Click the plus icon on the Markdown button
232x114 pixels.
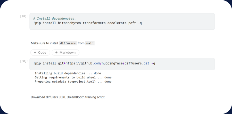[56, 53]
